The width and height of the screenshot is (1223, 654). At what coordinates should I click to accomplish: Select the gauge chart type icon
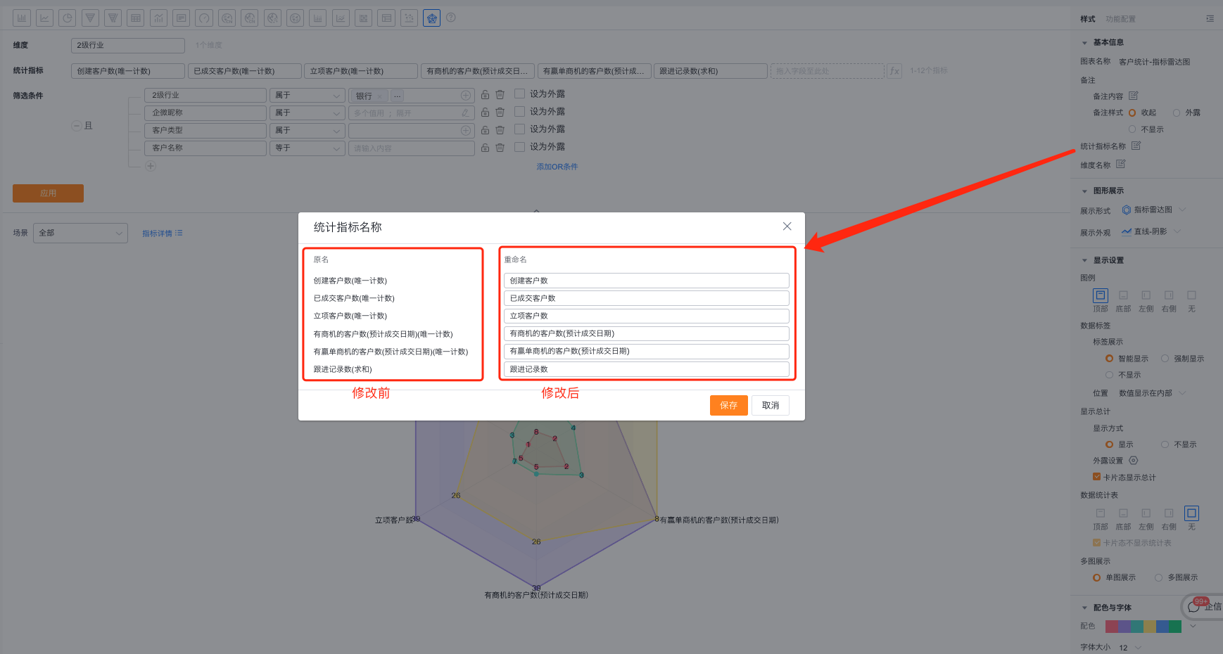tap(204, 18)
